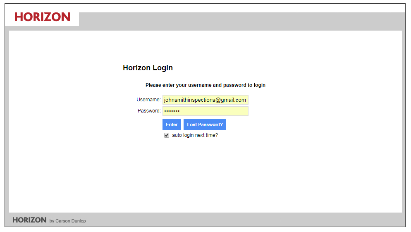Click the gray footer bar's empty area
The width and height of the screenshot is (411, 232).
point(248,220)
